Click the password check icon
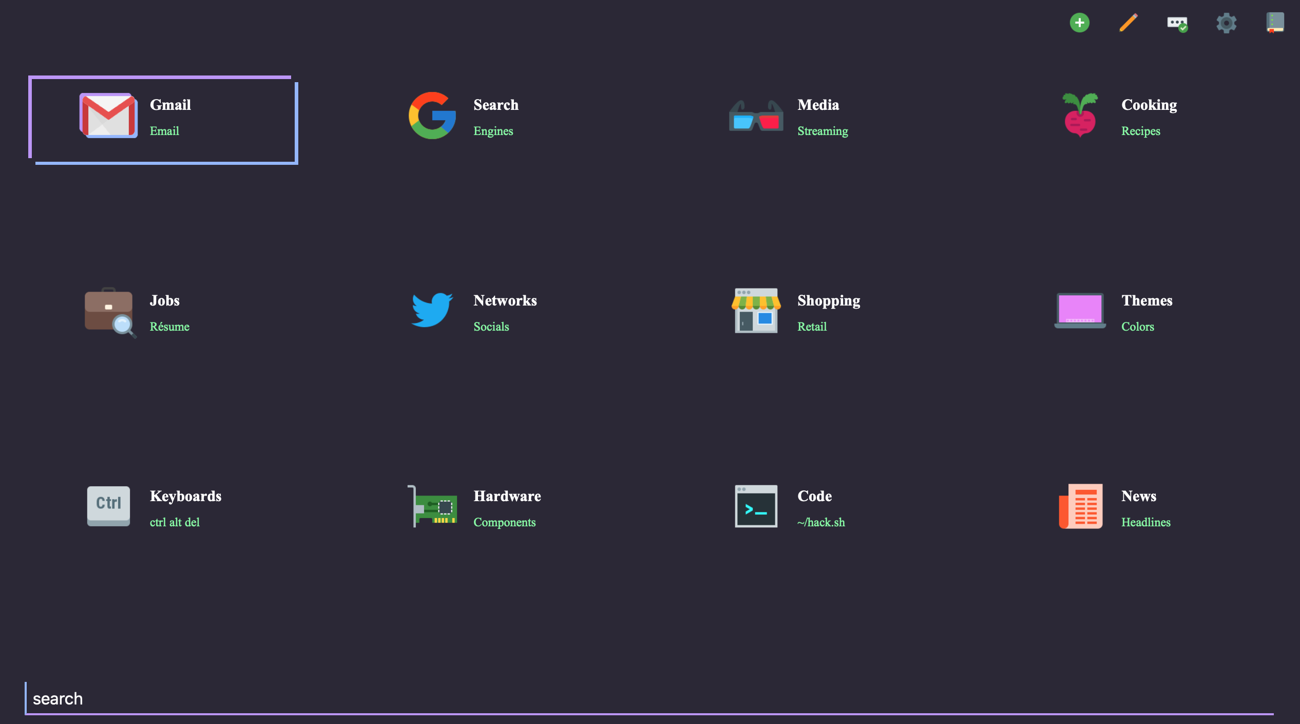1300x724 pixels. pyautogui.click(x=1177, y=24)
